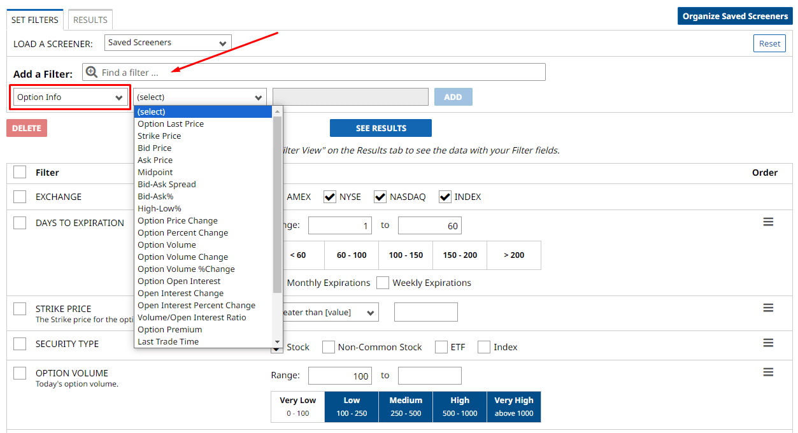Check the Weekly Expirations box
Screen dimensions: 798x433
pyautogui.click(x=383, y=283)
